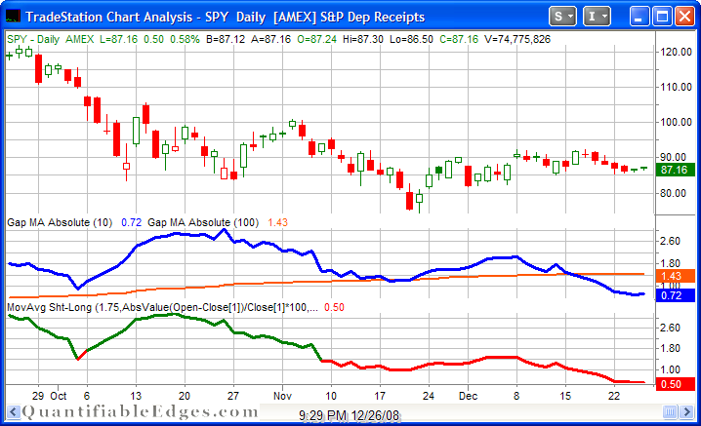Click the 'Nov' date axis label
701x426 pixels.
pos(282,396)
